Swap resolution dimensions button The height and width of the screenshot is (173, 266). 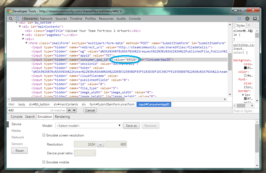pyautogui.click(x=100, y=144)
